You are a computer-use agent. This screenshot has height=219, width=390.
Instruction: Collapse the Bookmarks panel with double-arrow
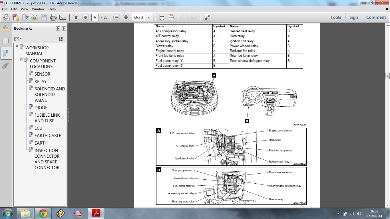pos(58,29)
